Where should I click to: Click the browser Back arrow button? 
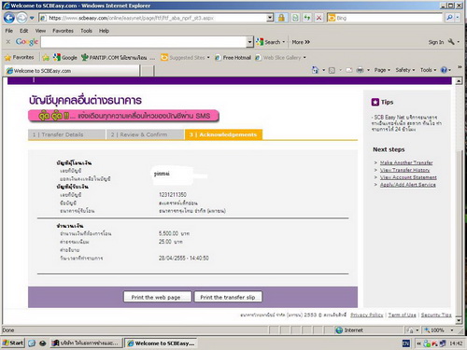9,18
